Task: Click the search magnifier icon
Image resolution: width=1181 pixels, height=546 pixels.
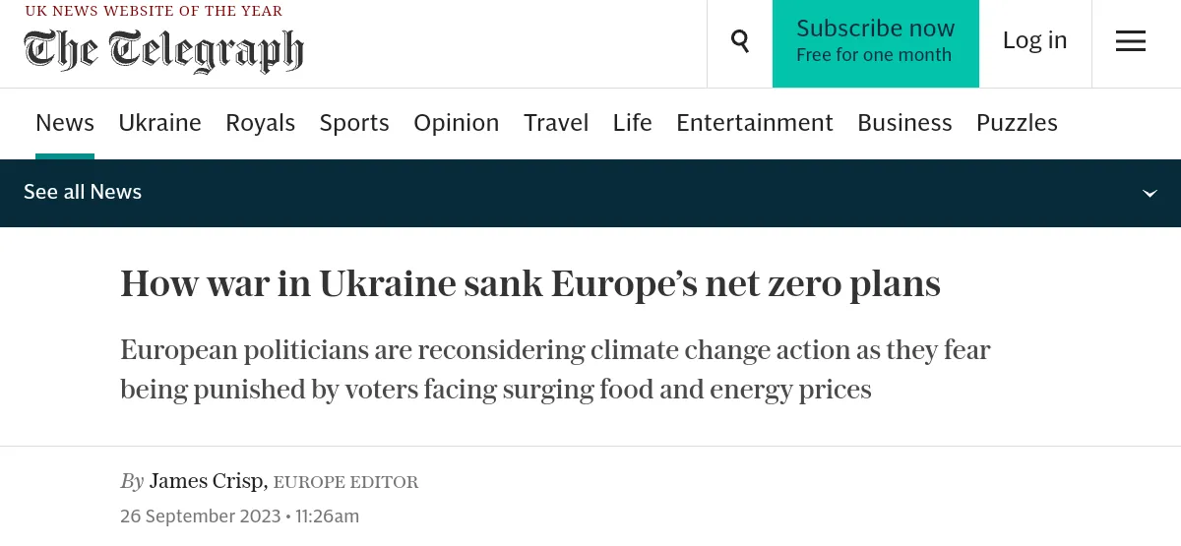Action: pos(740,41)
